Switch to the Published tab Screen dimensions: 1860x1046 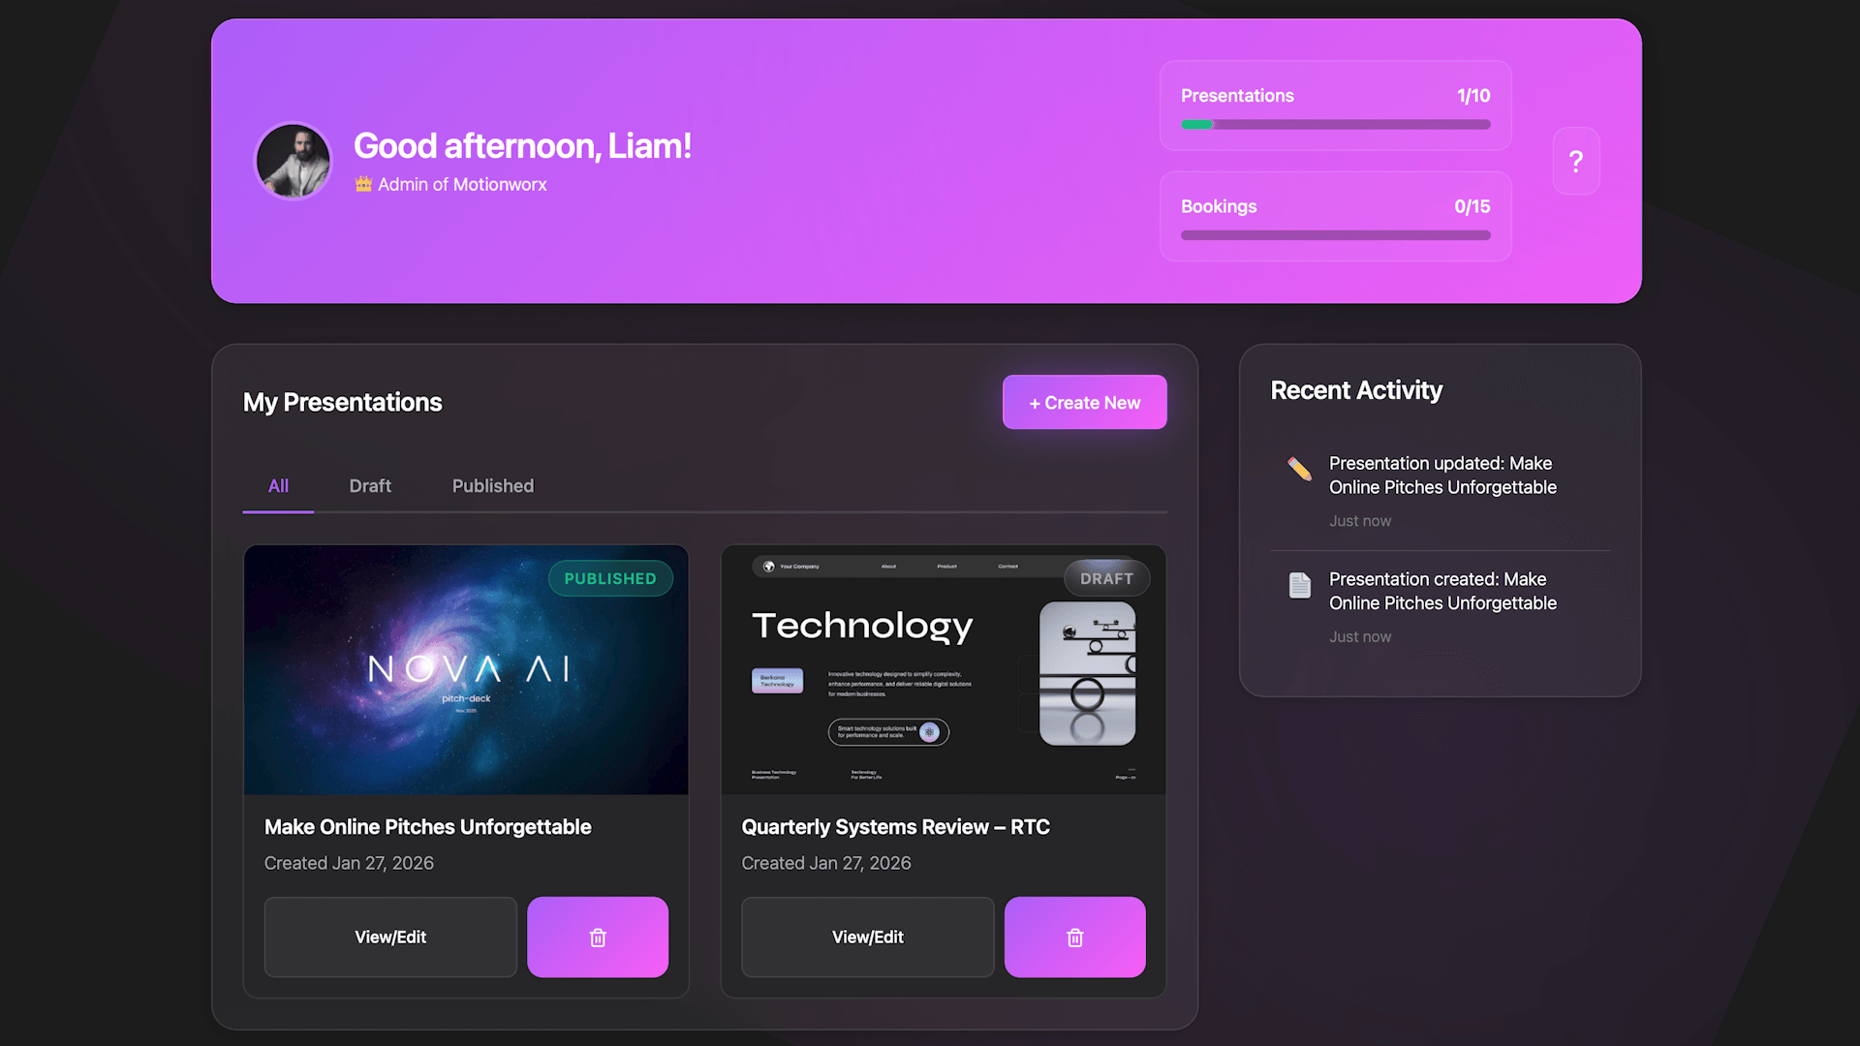click(492, 485)
